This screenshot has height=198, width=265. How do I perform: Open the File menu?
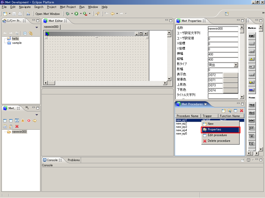click(4, 7)
